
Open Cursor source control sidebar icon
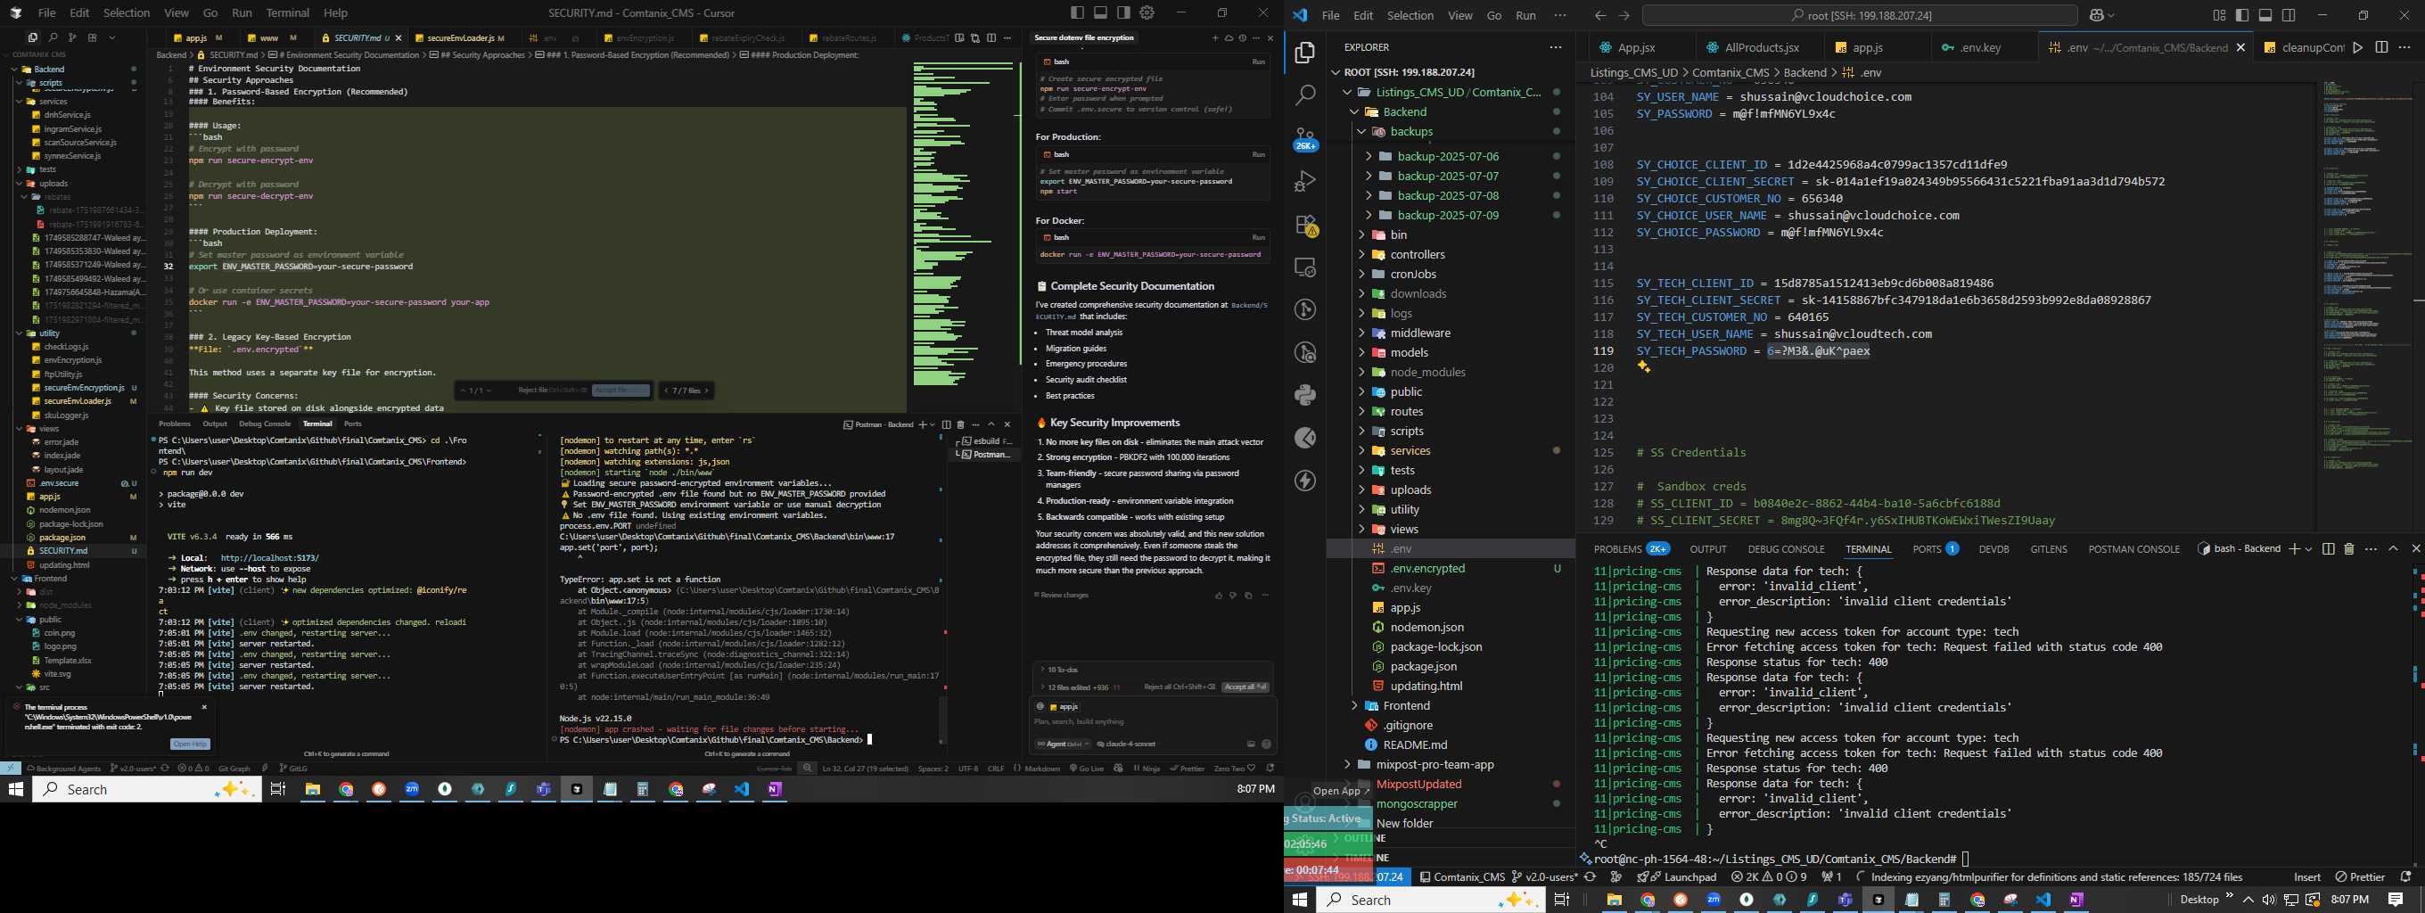[71, 37]
